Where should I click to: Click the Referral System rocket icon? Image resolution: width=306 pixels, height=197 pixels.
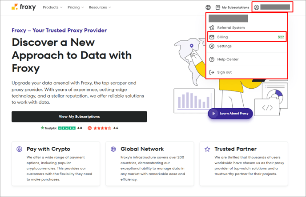pos(212,28)
